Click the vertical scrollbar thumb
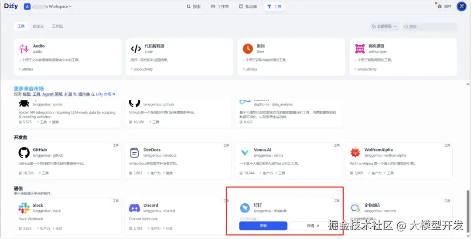Viewport: 471px width, 239px height. pyautogui.click(x=468, y=212)
